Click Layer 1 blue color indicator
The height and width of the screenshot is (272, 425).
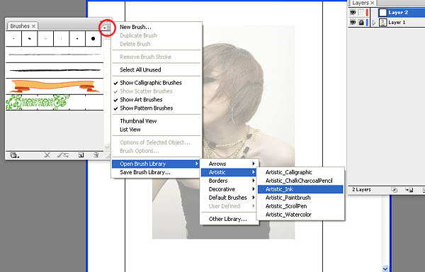[367, 23]
